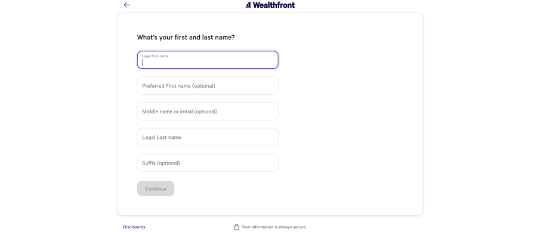The height and width of the screenshot is (232, 537).
Task: Focus the Legal First name field
Action: [x=208, y=60]
